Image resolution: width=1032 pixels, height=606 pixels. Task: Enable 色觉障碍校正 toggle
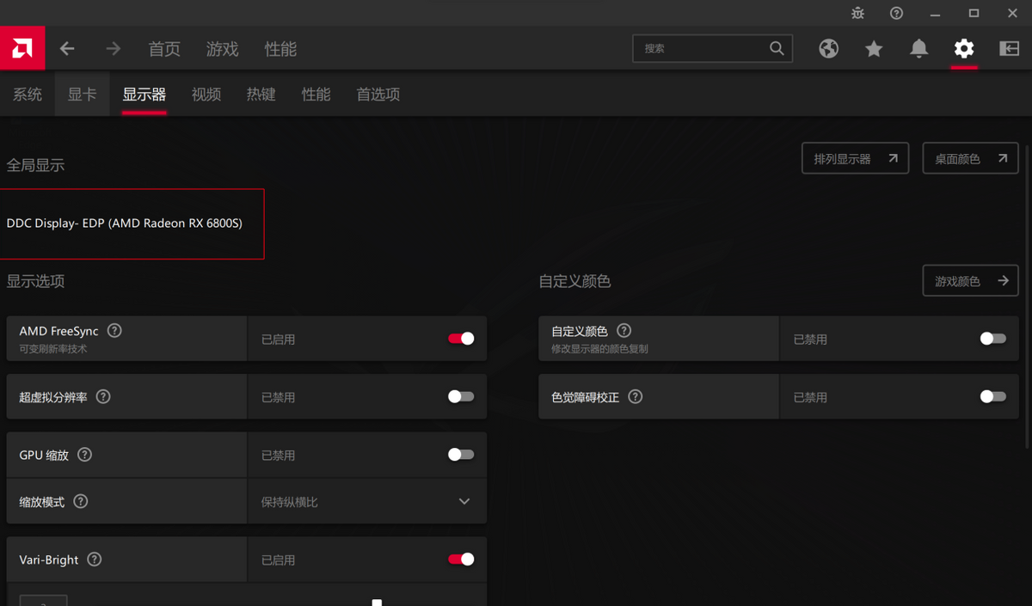point(993,397)
